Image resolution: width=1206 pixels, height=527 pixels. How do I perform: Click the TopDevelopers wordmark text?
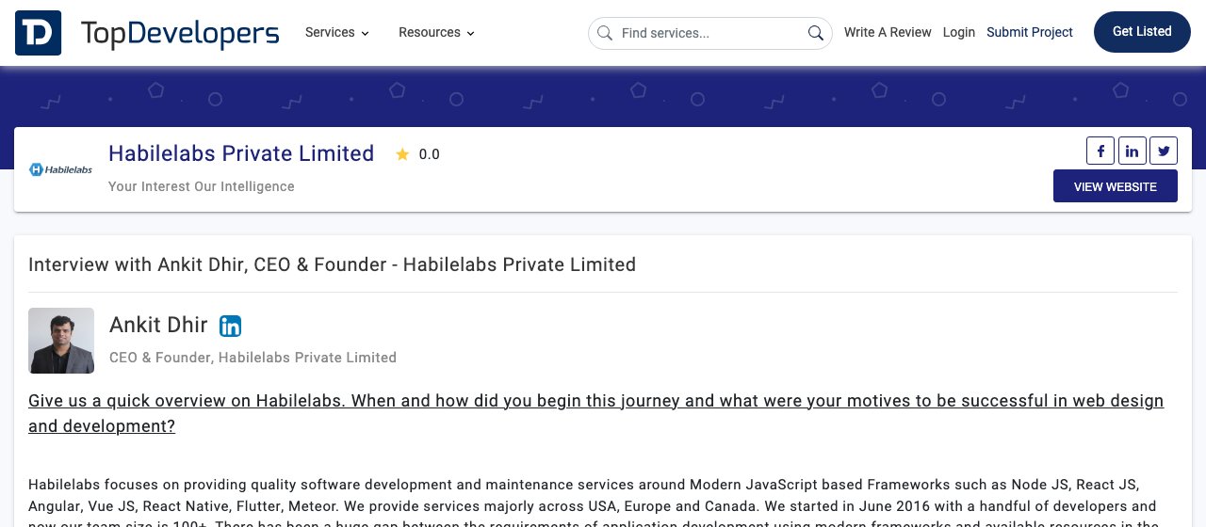(x=180, y=34)
